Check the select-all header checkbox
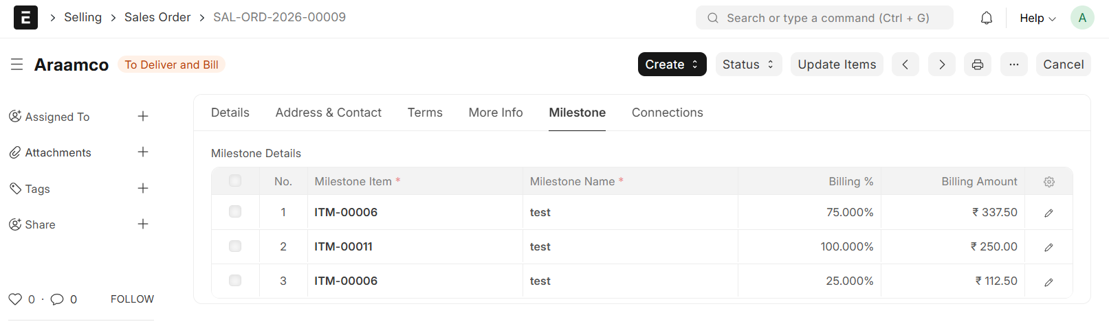 pyautogui.click(x=235, y=181)
